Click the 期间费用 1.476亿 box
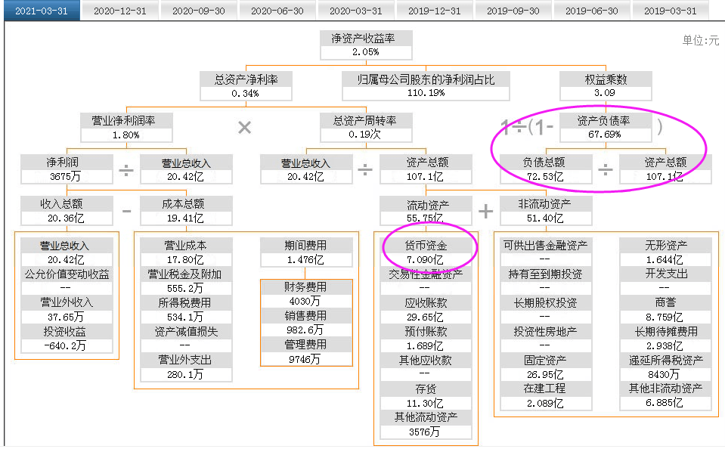This screenshot has height=449, width=725. point(306,252)
